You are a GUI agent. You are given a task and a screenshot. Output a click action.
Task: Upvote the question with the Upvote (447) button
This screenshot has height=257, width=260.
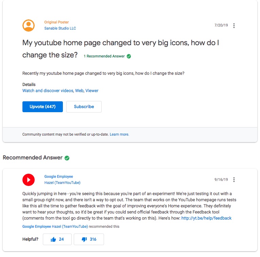pyautogui.click(x=42, y=107)
